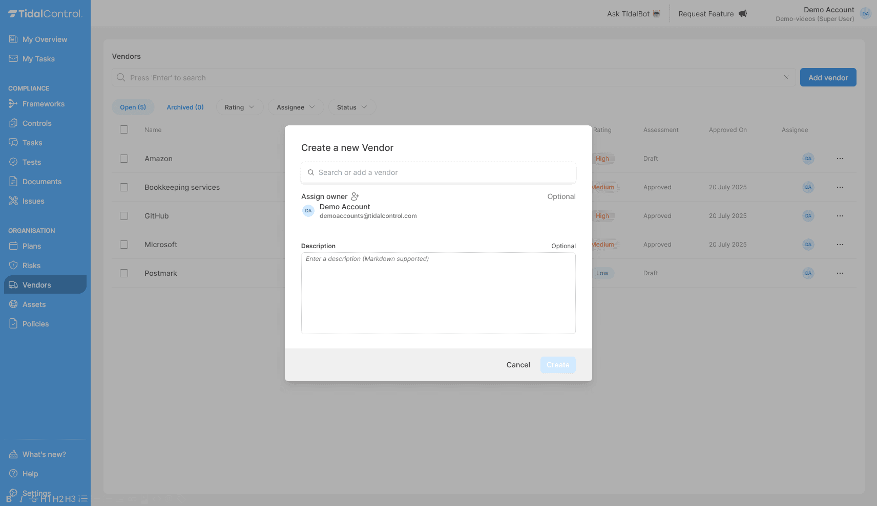The height and width of the screenshot is (506, 877).
Task: Click the Request Feature megaphone icon
Action: coord(743,14)
